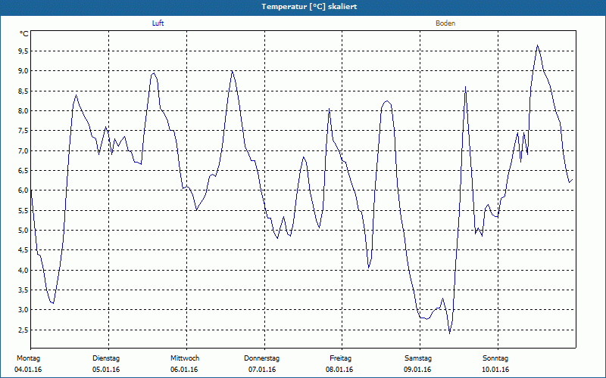Click the 'Sonntag' day label

coord(495,358)
